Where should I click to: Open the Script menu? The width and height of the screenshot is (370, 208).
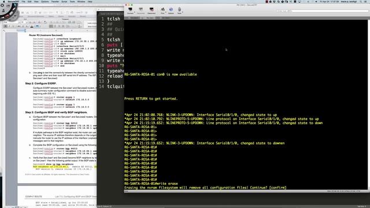coord(64,1)
